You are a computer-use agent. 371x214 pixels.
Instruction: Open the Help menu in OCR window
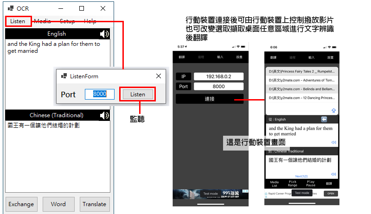pos(90,21)
